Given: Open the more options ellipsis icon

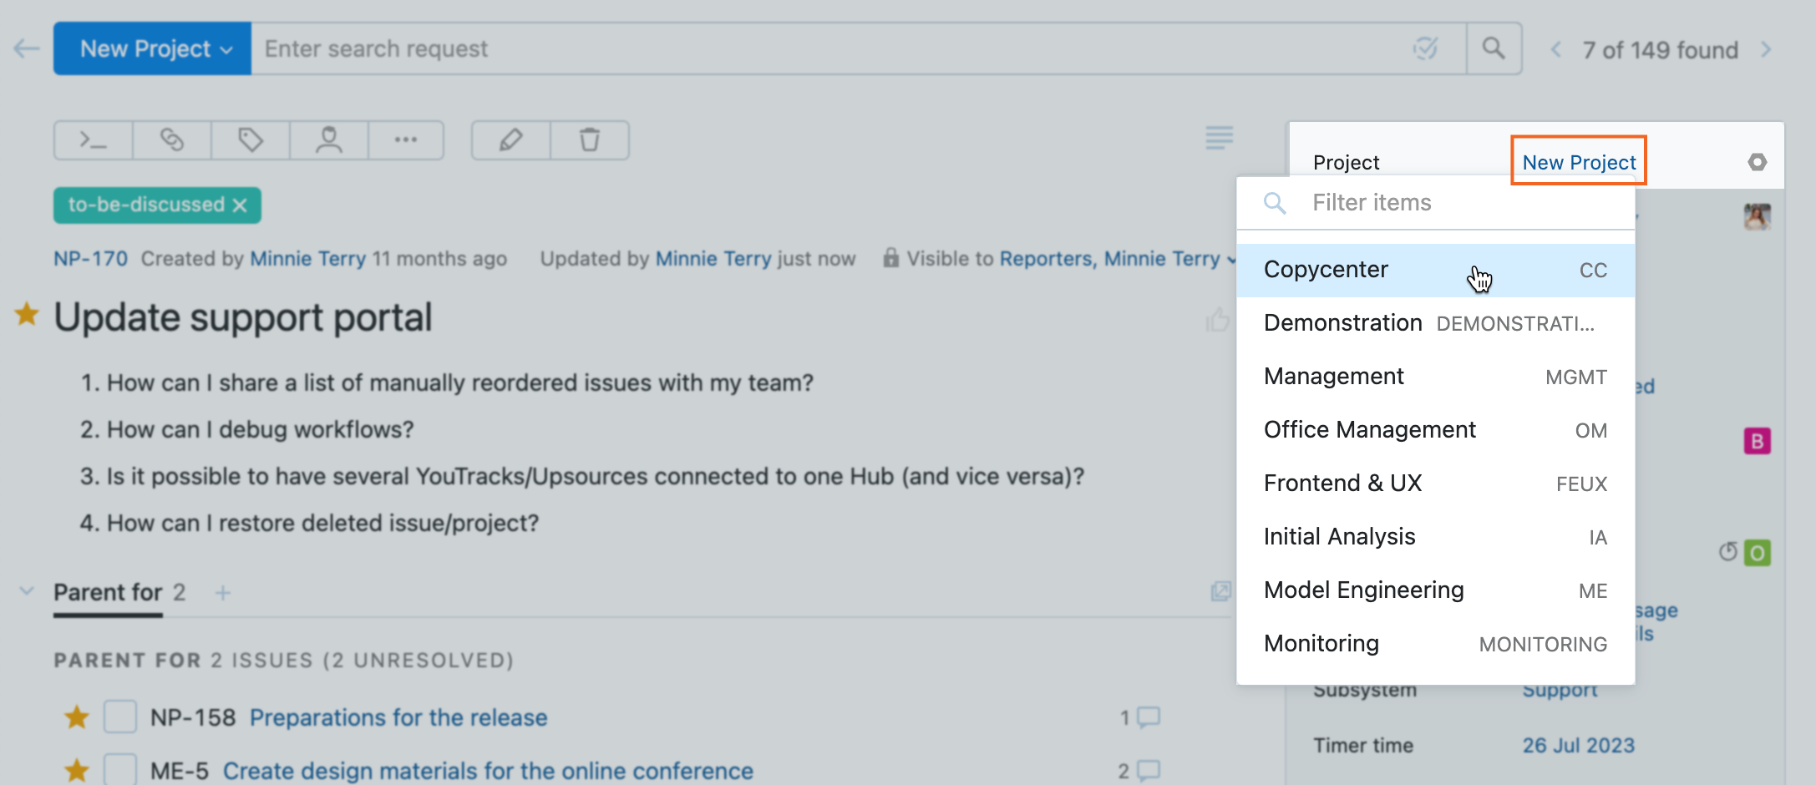Looking at the screenshot, I should pyautogui.click(x=405, y=140).
